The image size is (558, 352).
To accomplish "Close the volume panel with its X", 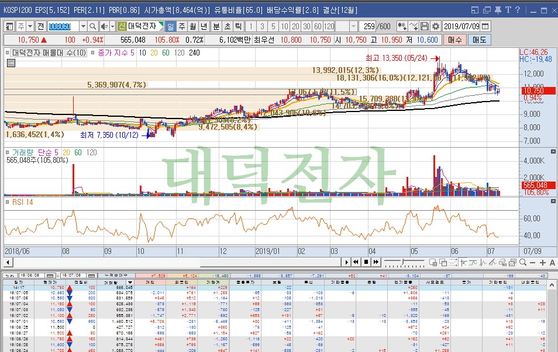I will 553,152.
